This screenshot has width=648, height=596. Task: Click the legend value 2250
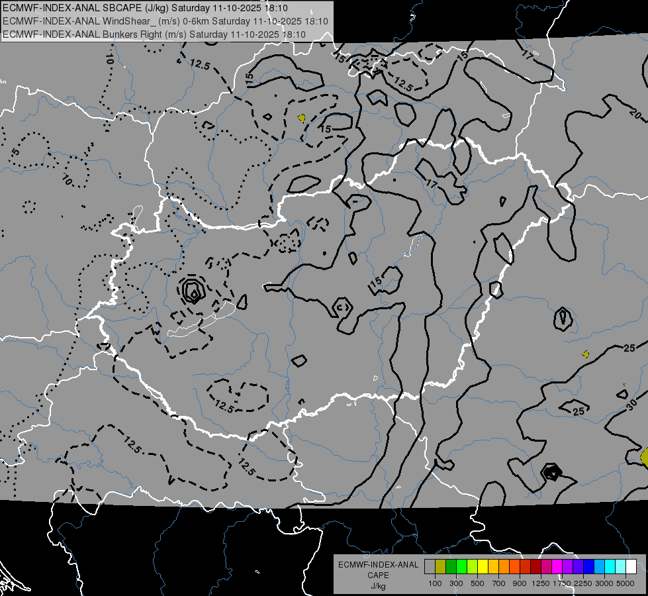(x=583, y=583)
